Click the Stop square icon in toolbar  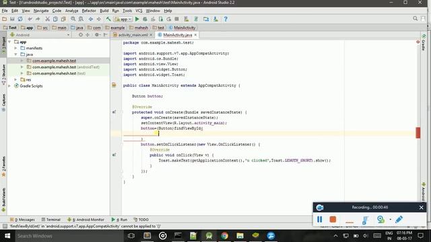pos(176,19)
